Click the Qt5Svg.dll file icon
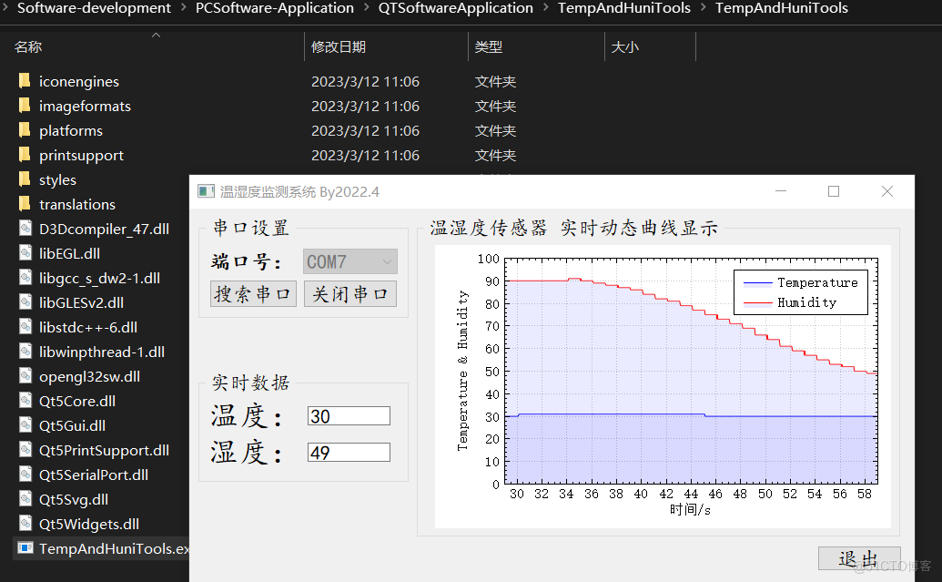Viewport: 942px width, 582px height. (x=25, y=499)
